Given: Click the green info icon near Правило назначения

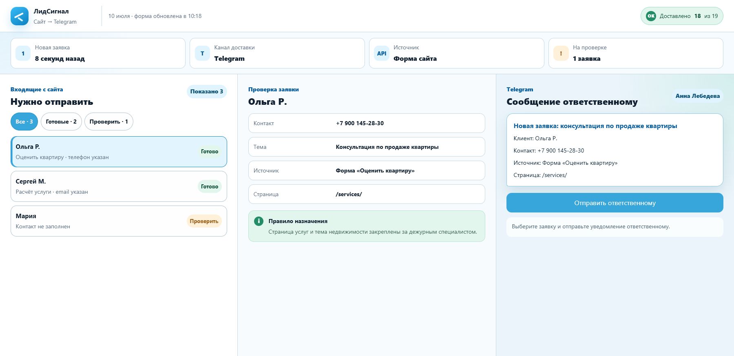Looking at the screenshot, I should tap(259, 221).
